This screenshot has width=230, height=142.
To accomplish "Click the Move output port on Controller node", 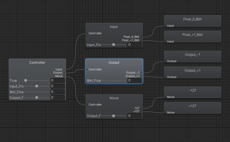I will (x=65, y=76).
